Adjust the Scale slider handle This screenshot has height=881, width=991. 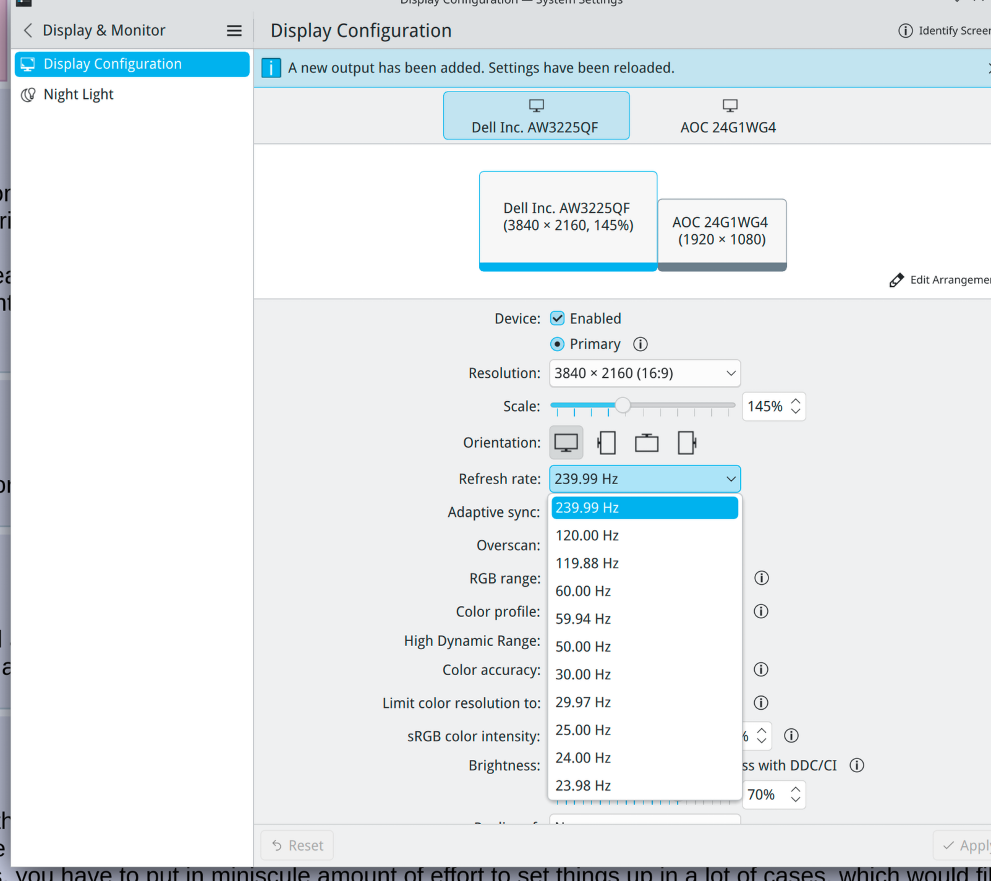[623, 406]
